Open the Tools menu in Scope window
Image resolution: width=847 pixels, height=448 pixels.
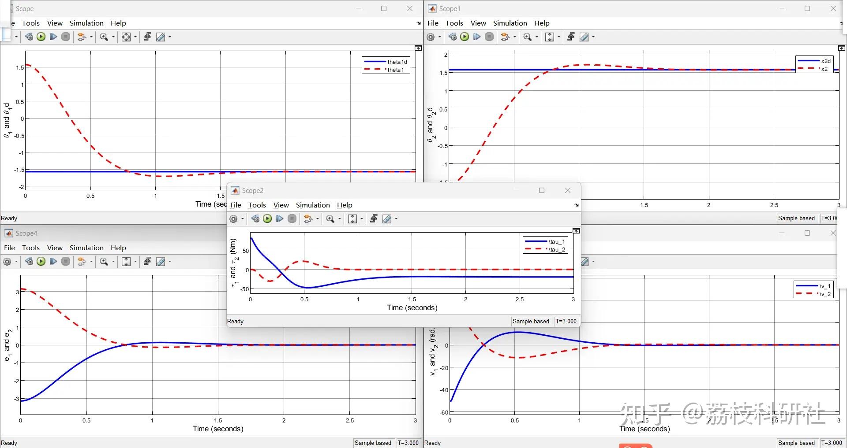click(31, 23)
